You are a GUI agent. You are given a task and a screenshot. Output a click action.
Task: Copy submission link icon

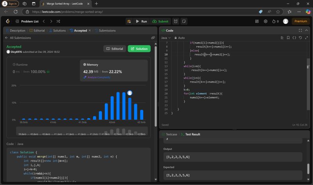(153, 38)
